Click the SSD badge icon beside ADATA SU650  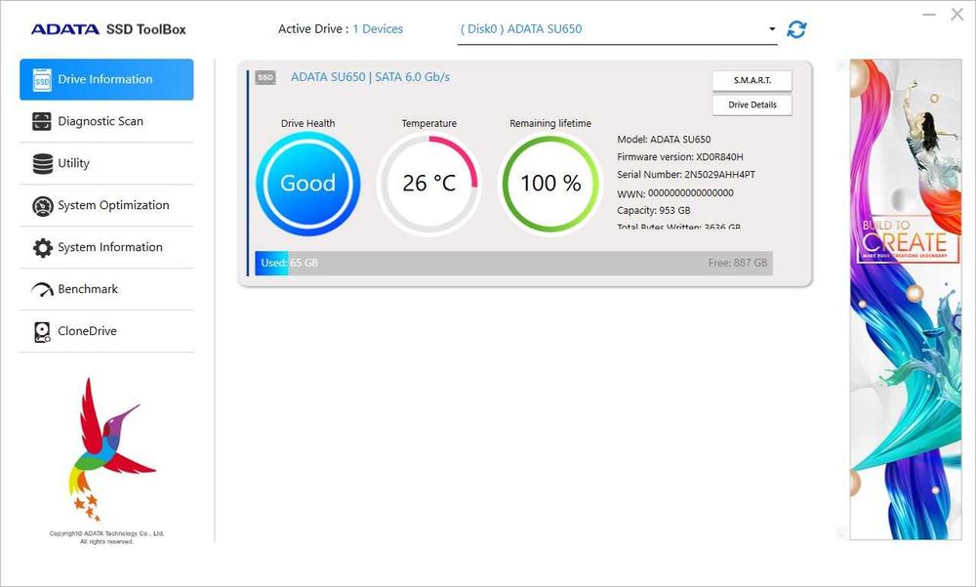tap(265, 77)
